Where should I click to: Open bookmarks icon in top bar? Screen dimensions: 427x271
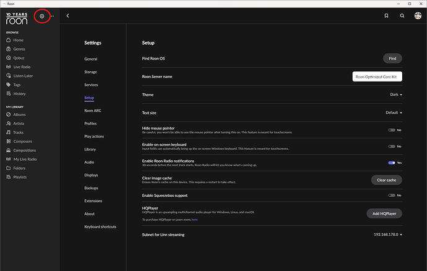[386, 16]
